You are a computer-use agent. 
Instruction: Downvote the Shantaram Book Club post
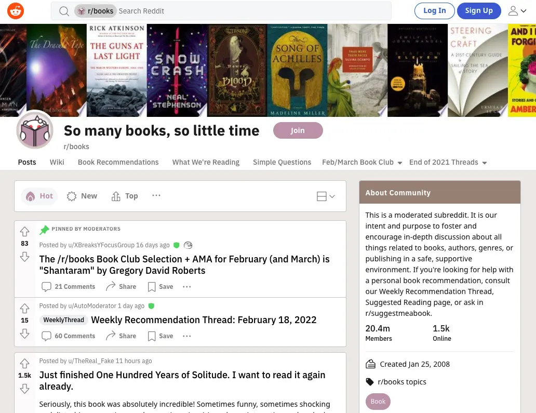(x=24, y=257)
